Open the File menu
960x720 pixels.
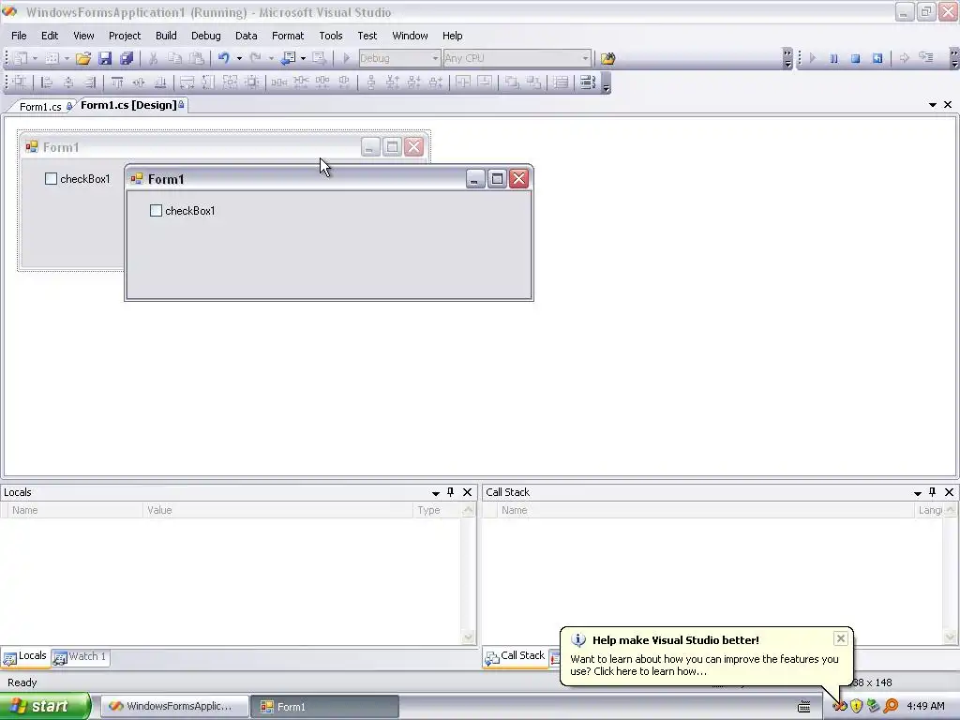pos(19,36)
